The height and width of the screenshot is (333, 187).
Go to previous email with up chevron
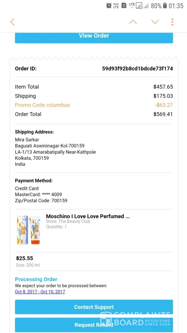(133, 22)
